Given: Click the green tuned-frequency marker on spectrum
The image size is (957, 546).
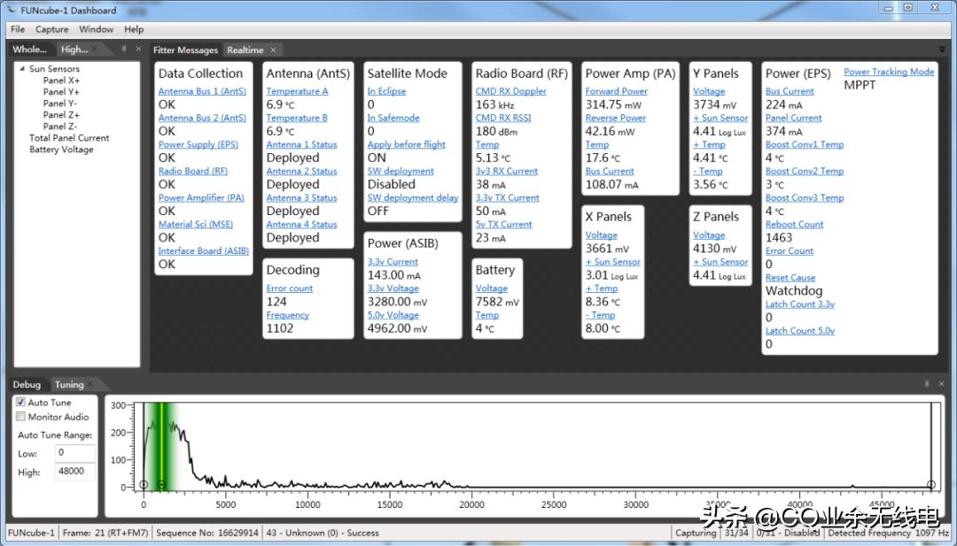Looking at the screenshot, I should tap(161, 485).
